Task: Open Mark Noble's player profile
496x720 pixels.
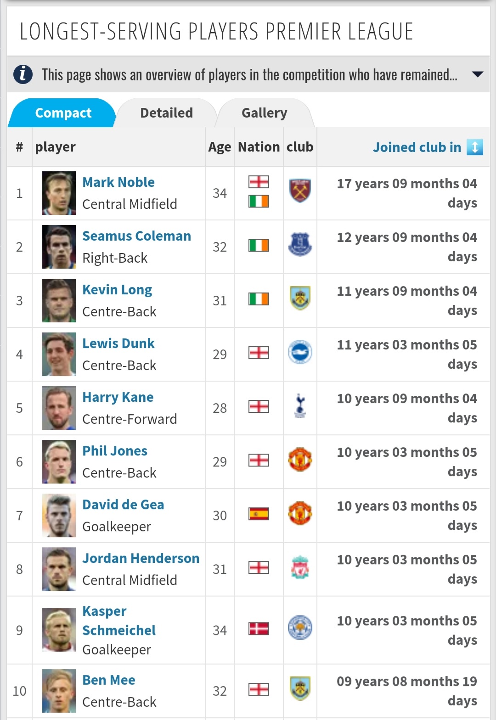Action: click(118, 182)
